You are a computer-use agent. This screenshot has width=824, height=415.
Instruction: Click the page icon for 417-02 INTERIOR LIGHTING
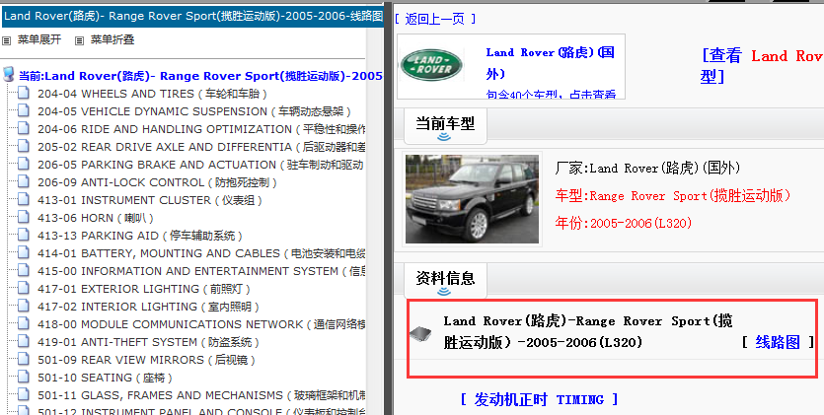point(23,306)
